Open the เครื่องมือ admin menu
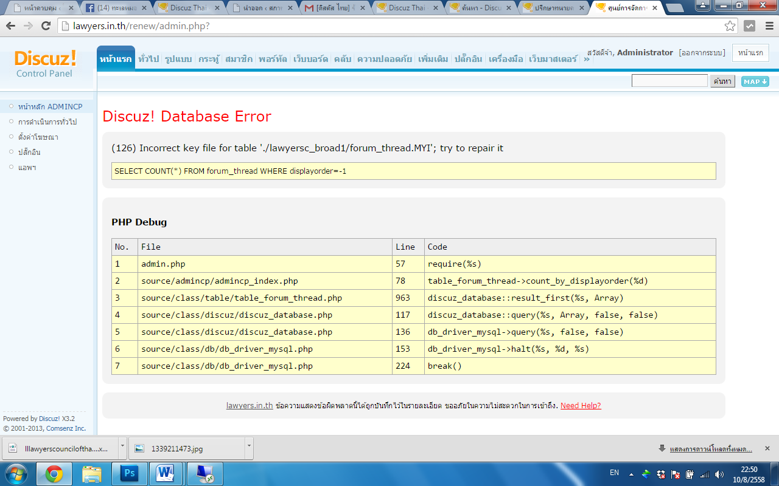The height and width of the screenshot is (486, 779). click(506, 59)
